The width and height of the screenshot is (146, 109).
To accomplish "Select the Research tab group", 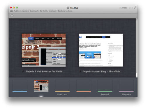I will point(105,86).
